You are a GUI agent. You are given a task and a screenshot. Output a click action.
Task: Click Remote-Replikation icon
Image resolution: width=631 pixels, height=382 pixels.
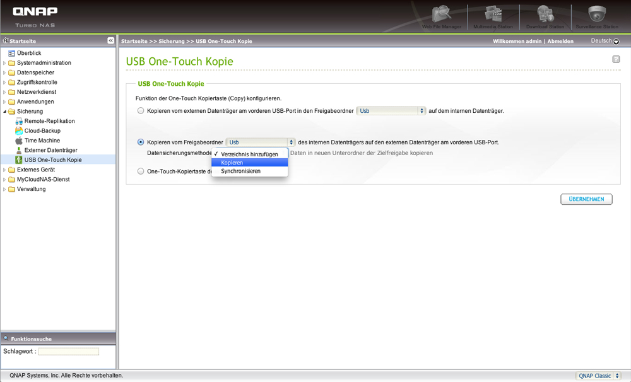pyautogui.click(x=19, y=121)
